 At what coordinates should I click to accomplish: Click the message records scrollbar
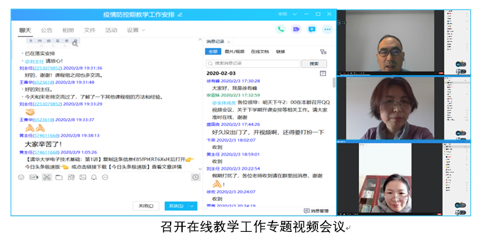pos(334,82)
